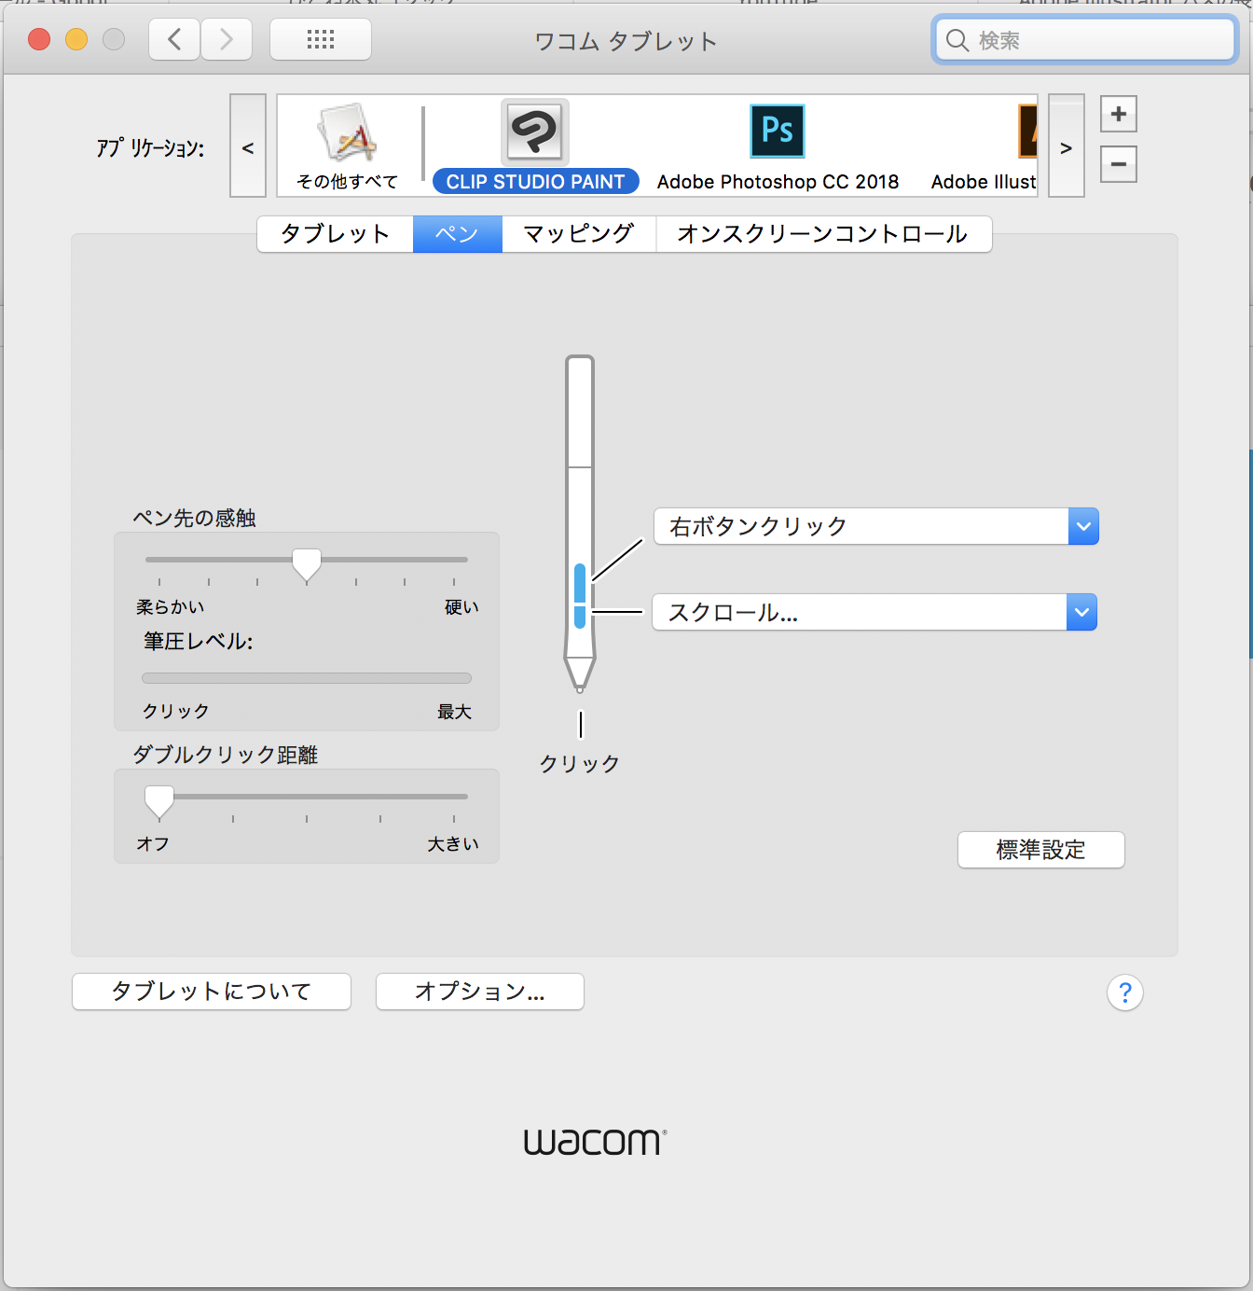Go back in System Preferences
The height and width of the screenshot is (1291, 1253).
click(174, 40)
